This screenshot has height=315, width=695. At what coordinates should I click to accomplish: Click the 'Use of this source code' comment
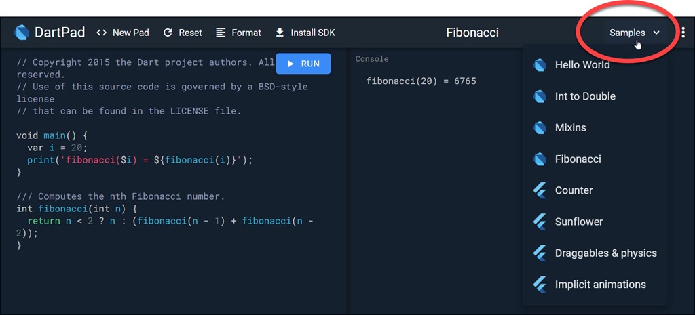pos(162,92)
